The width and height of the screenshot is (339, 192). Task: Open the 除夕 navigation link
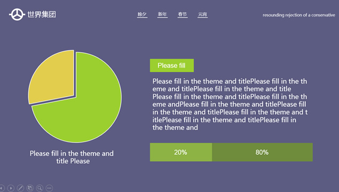tap(142, 14)
